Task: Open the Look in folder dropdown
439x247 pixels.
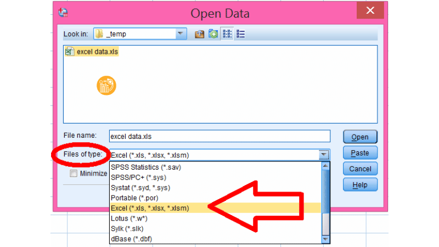Action: tap(181, 34)
